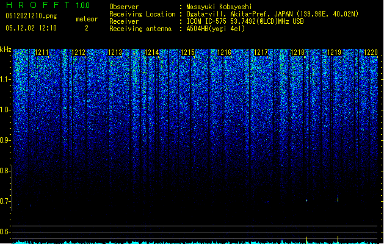Click the 1.0 frequency axis label
The height and width of the screenshot is (244, 384).
click(5, 110)
